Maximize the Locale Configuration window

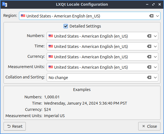tap(153, 5)
